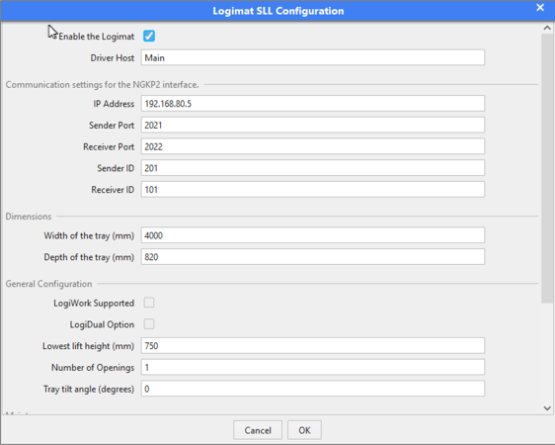
Task: Click the Sender ID label
Action: pyautogui.click(x=116, y=168)
